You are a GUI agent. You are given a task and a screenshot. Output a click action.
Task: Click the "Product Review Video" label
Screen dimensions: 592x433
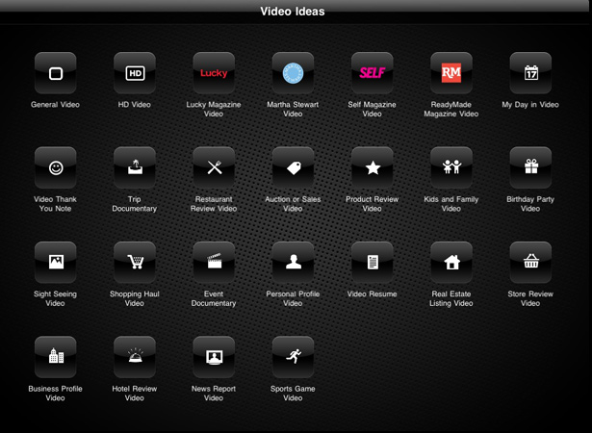(373, 204)
